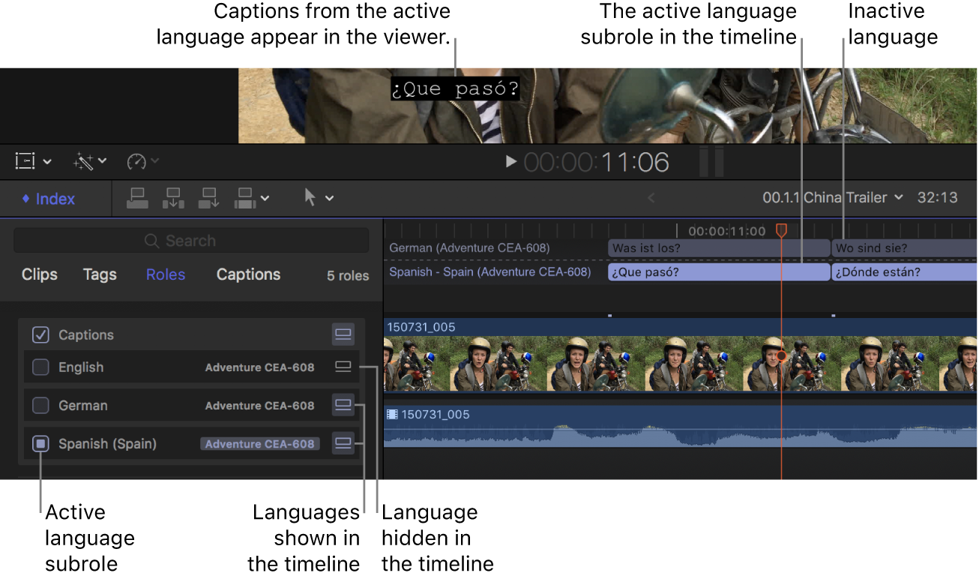Click the Captions tab in the index

pyautogui.click(x=248, y=274)
